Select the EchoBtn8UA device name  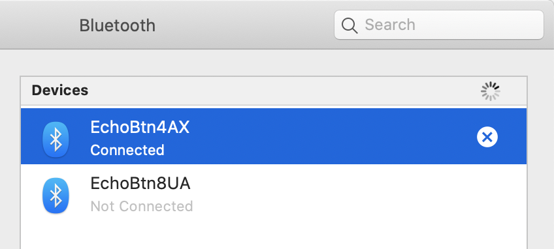pos(140,183)
